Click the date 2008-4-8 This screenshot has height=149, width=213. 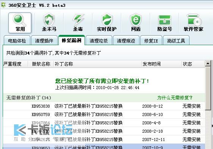(151, 123)
